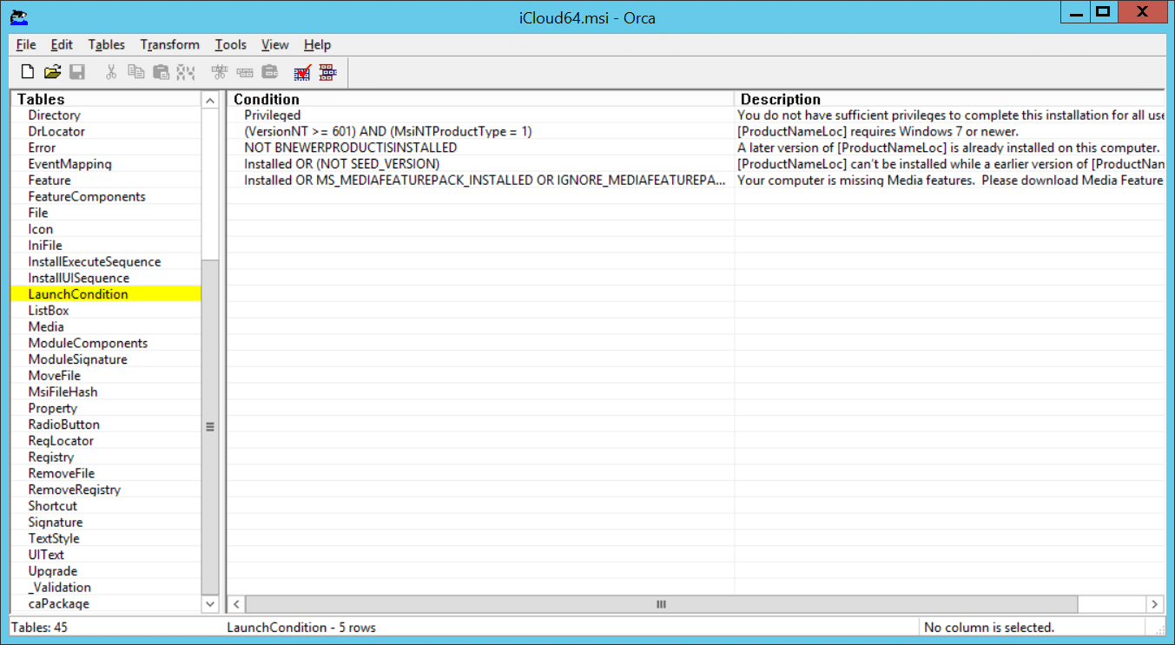Click NOT BNEWERPRODUCTISINSTALLED condition cell
The image size is (1175, 645).
point(481,148)
